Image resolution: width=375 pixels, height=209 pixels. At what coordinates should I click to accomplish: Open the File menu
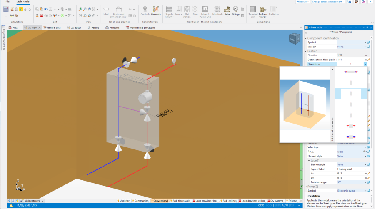pyautogui.click(x=7, y=2)
